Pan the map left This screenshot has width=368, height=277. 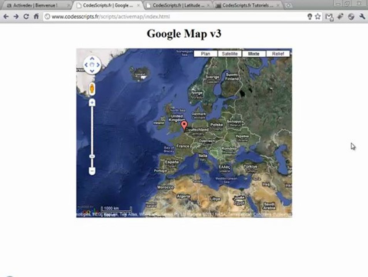pyautogui.click(x=86, y=65)
